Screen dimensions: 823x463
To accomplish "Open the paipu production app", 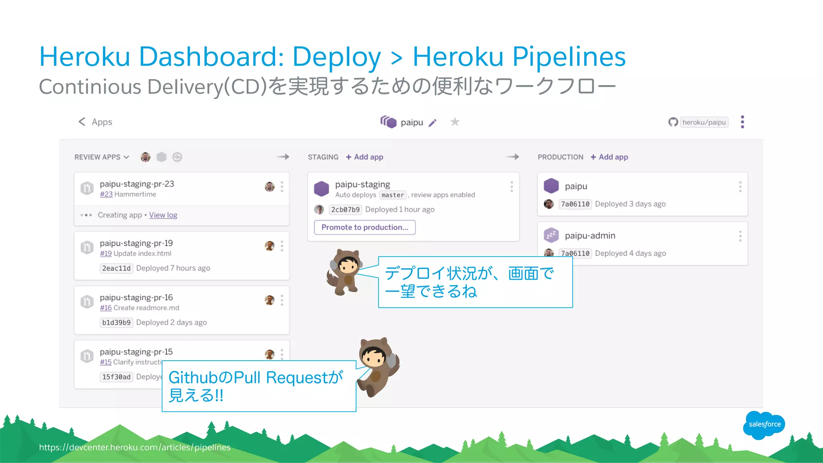I will [x=576, y=186].
